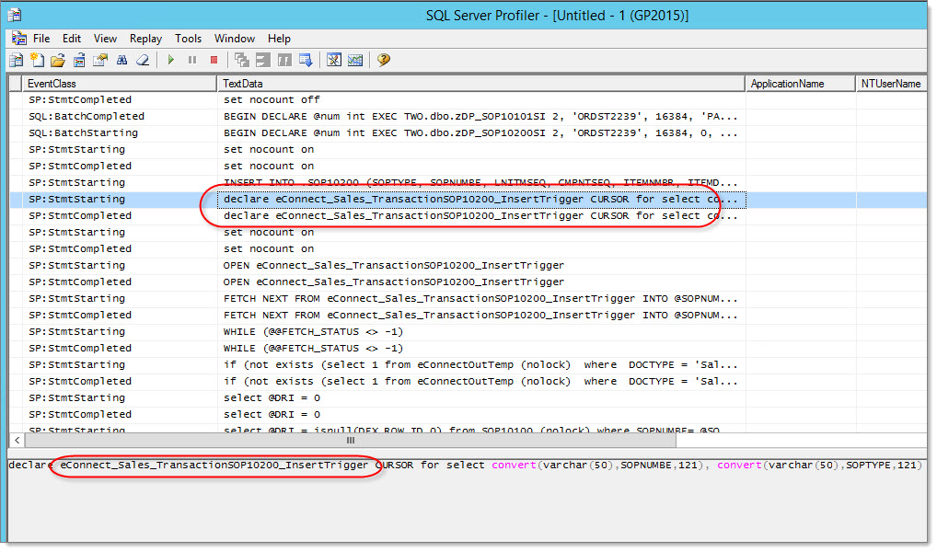Click the NTUserName column header
Screen dimensions: 937x552
point(891,84)
